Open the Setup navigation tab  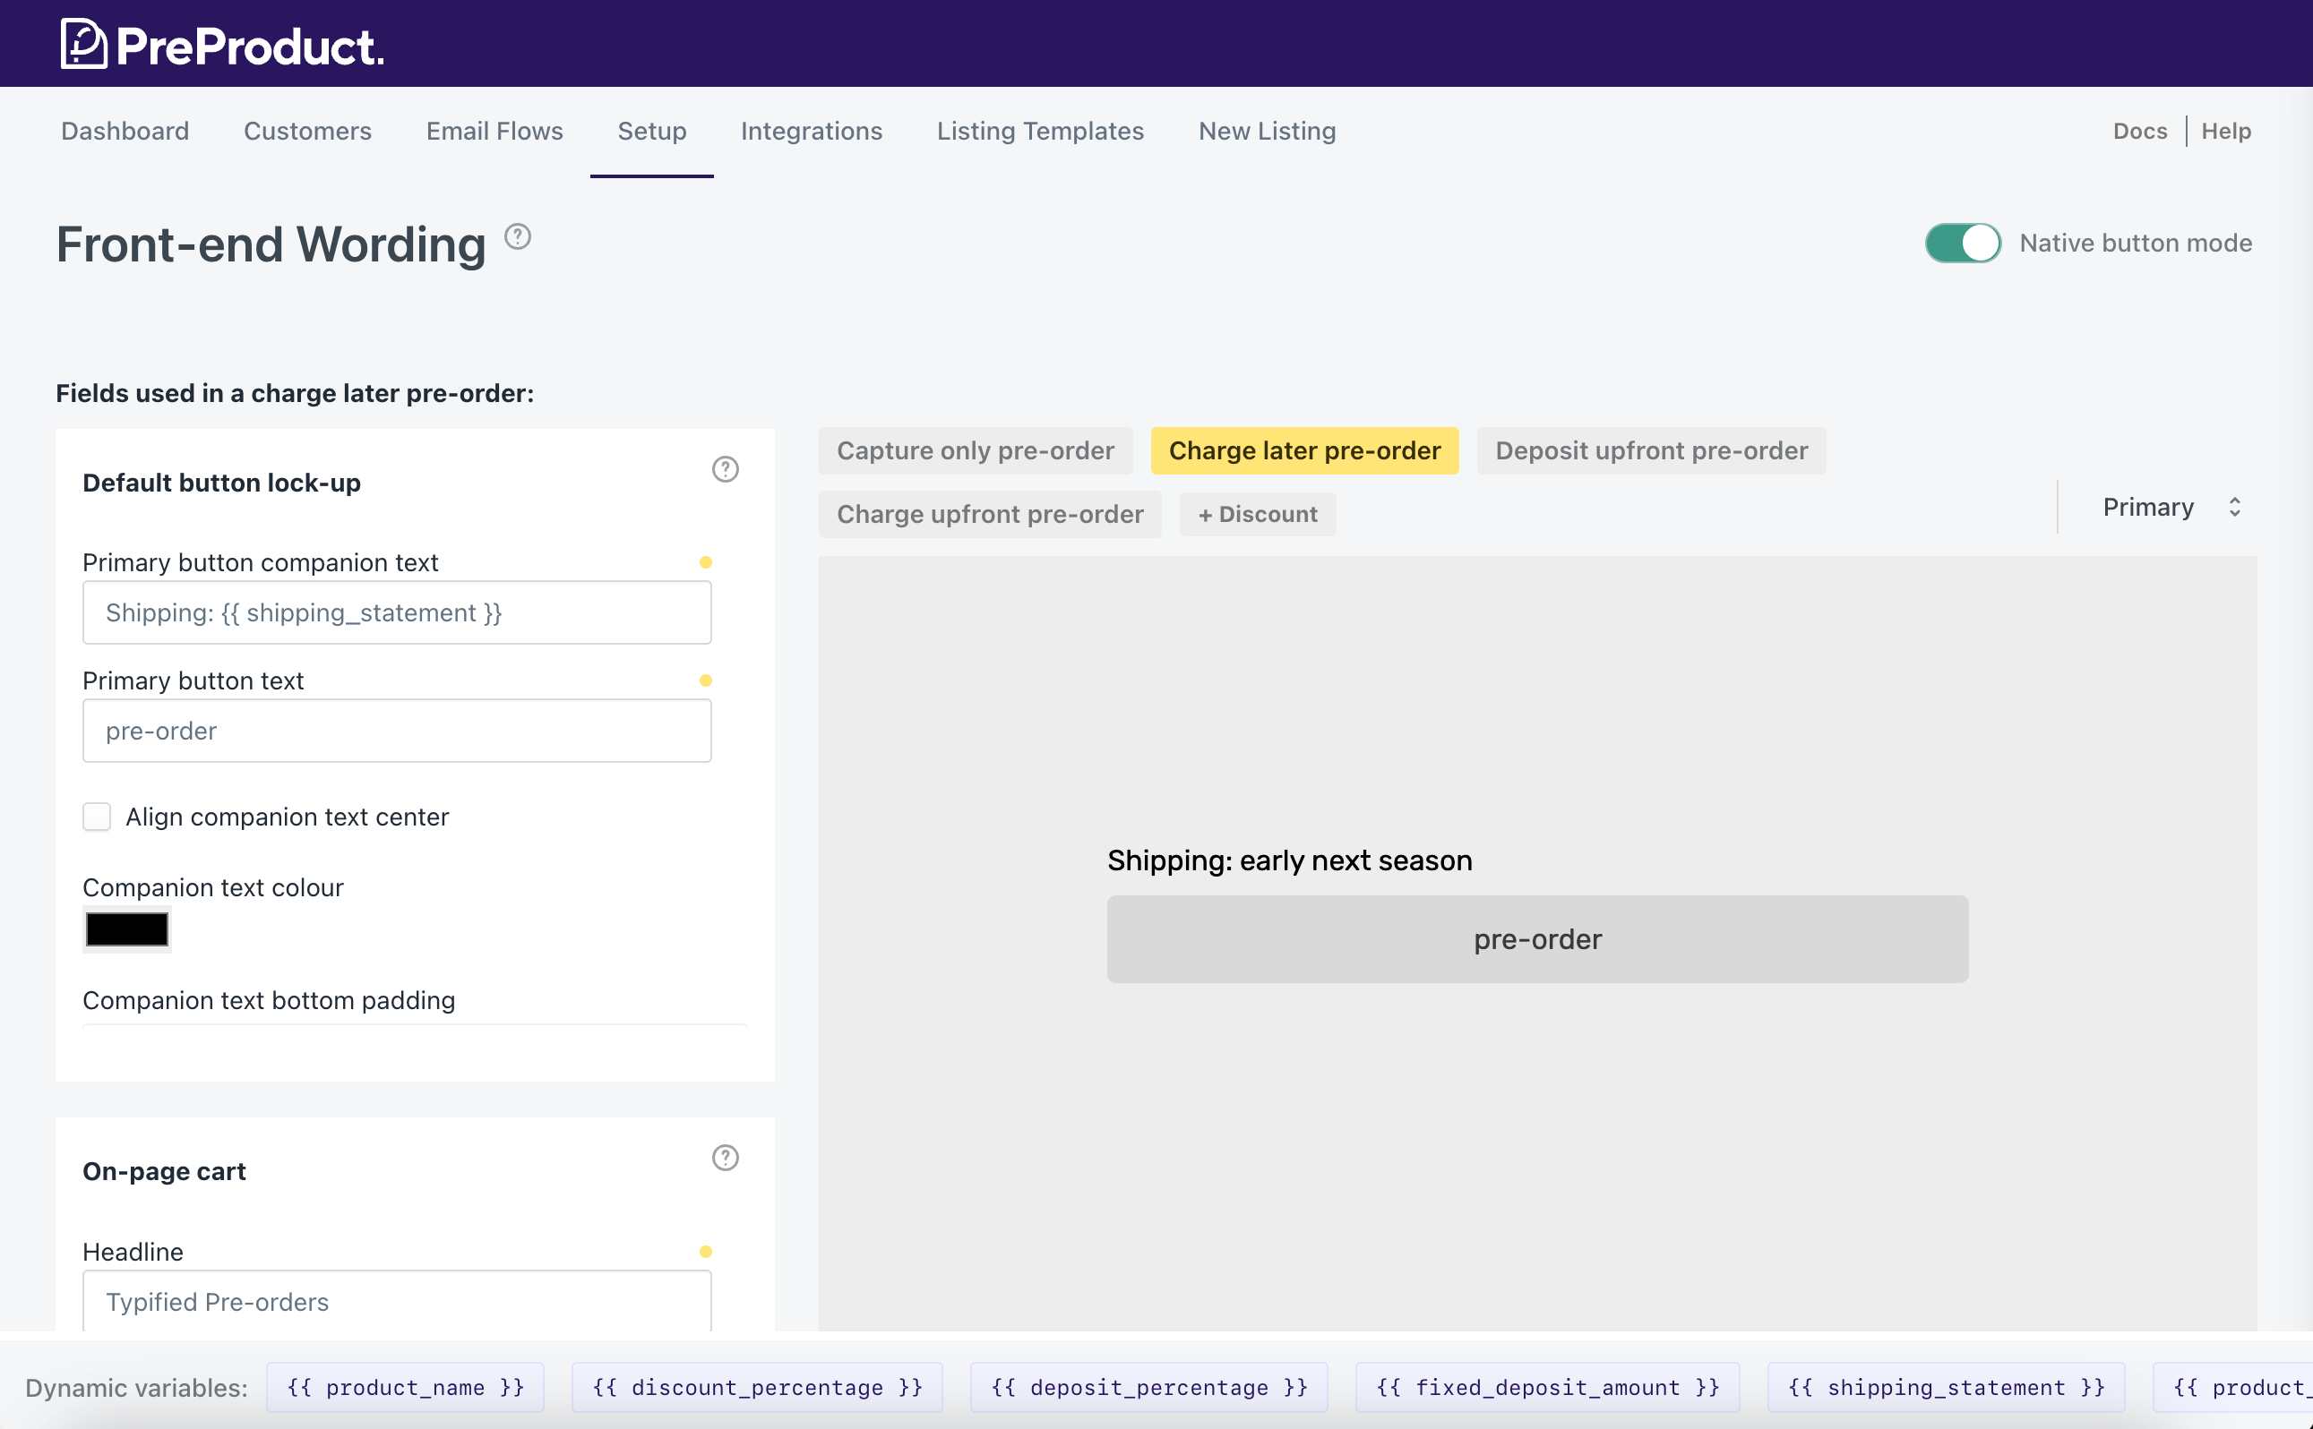tap(651, 131)
